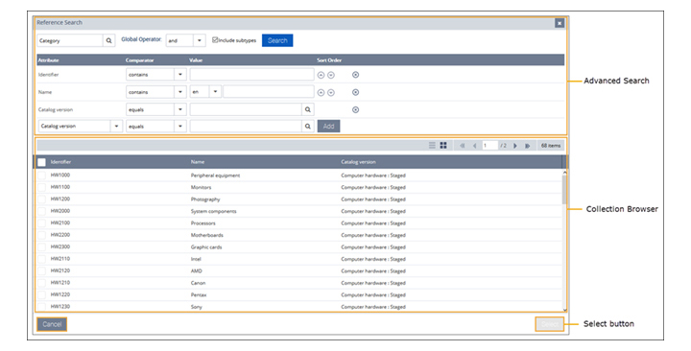The height and width of the screenshot is (351, 691).
Task: Click the blue Search button
Action: (277, 40)
